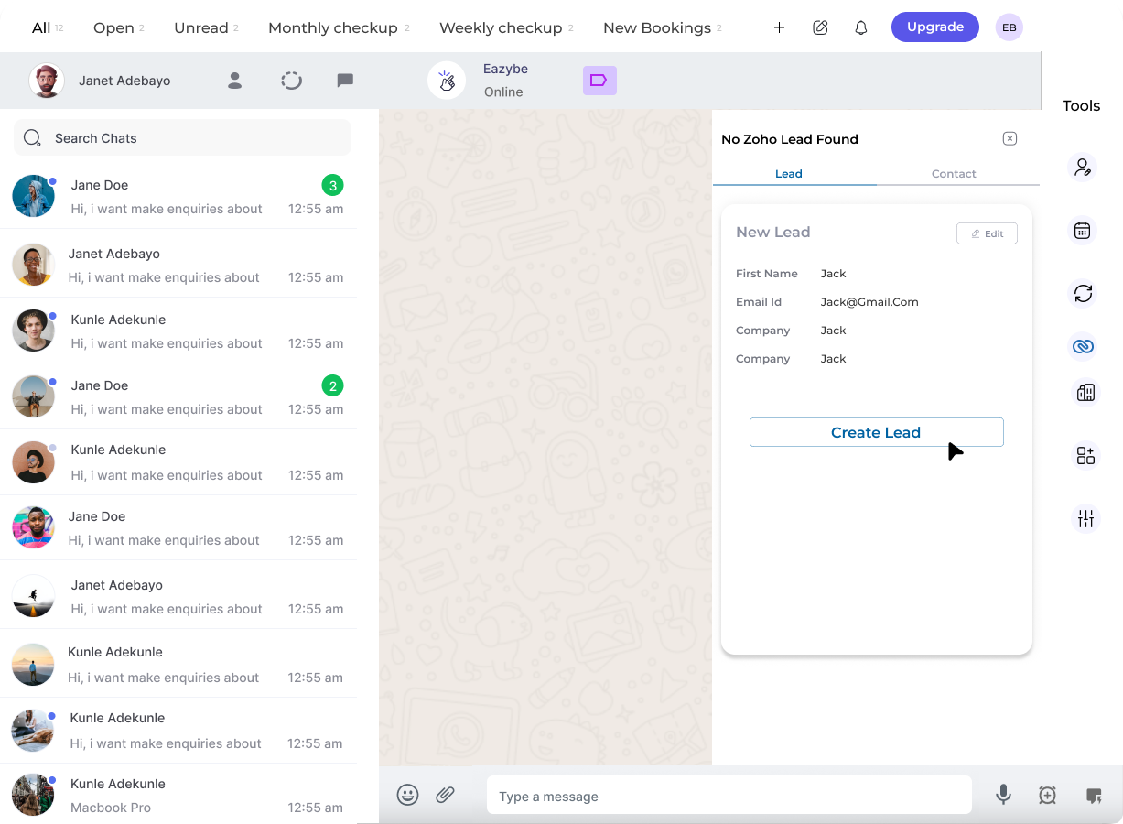The image size is (1123, 824).
Task: Click the paperclip attachment icon
Action: (446, 795)
